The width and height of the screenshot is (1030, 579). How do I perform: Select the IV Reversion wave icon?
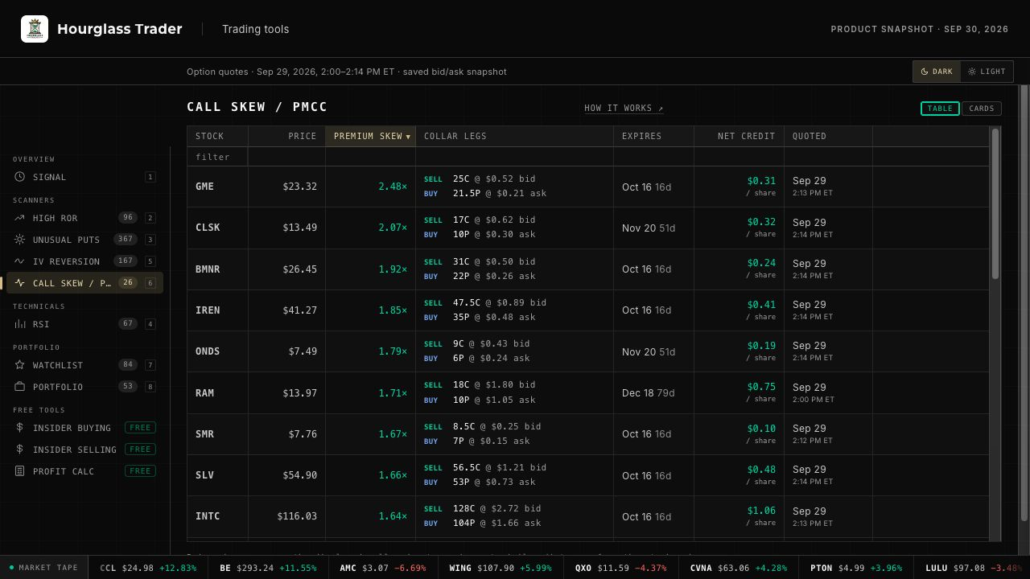[19, 261]
